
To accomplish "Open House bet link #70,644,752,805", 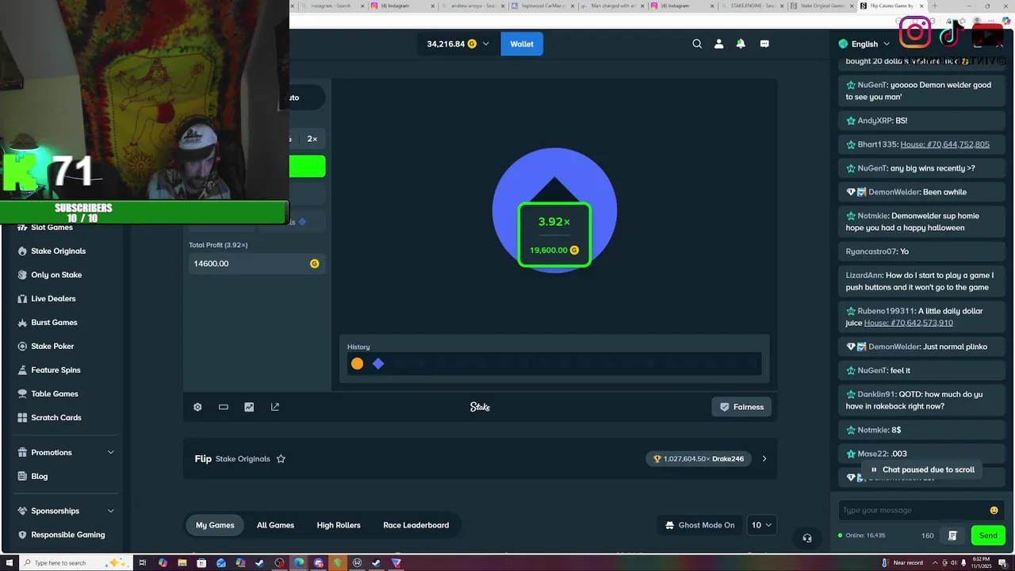I will click(x=944, y=144).
